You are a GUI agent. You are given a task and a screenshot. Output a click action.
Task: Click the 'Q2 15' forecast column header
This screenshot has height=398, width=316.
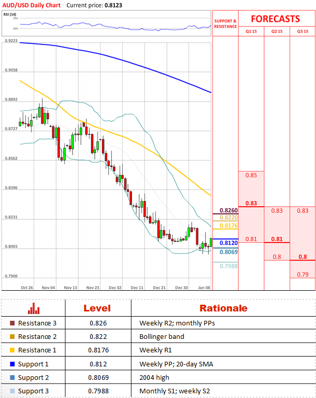click(x=277, y=32)
